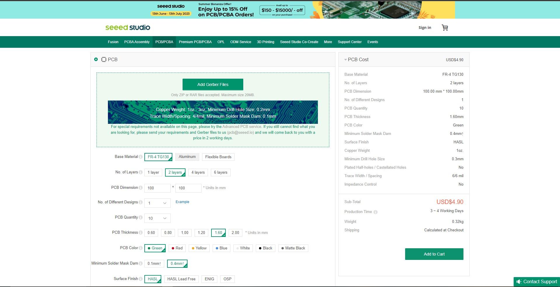Choose Flexible Boards base material
The height and width of the screenshot is (287, 560).
[x=218, y=157]
